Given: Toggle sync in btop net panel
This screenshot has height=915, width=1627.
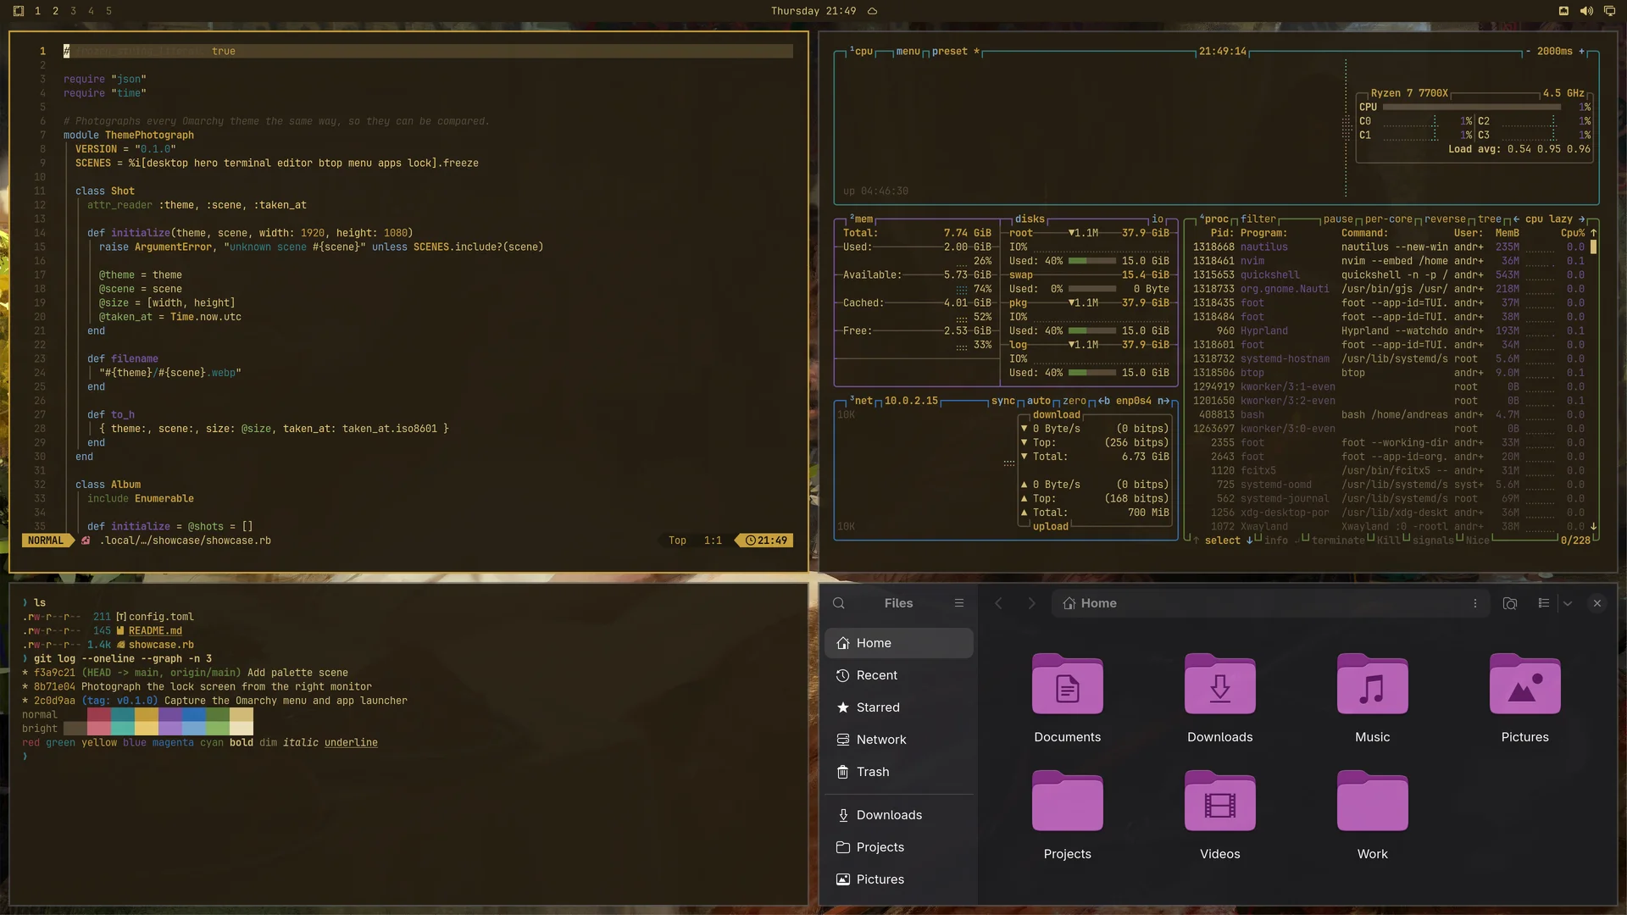Looking at the screenshot, I should [1002, 401].
